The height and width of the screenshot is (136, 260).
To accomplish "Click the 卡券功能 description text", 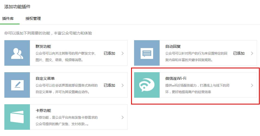I will point(67,121).
